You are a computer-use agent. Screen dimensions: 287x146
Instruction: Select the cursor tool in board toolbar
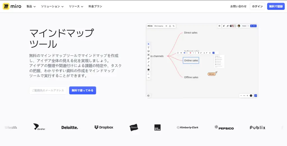click(149, 44)
